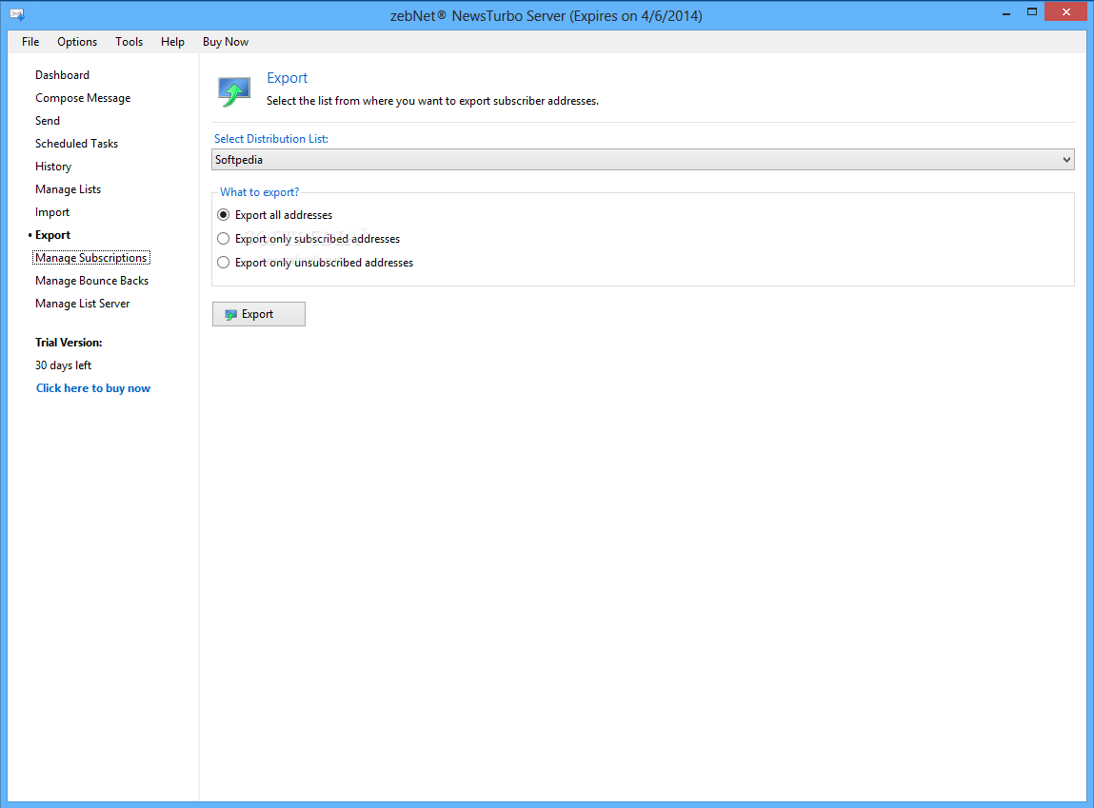Click the 'Click here to buy now' link
The width and height of the screenshot is (1094, 808).
point(92,388)
